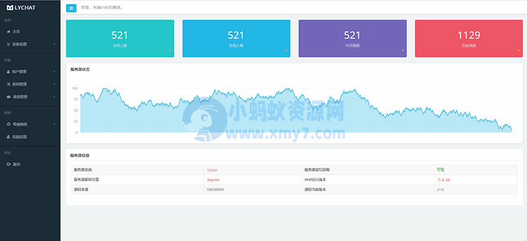527x241 pixels.
Task: Click the speech bubble icon beside 消息管理
Action: click(x=9, y=97)
